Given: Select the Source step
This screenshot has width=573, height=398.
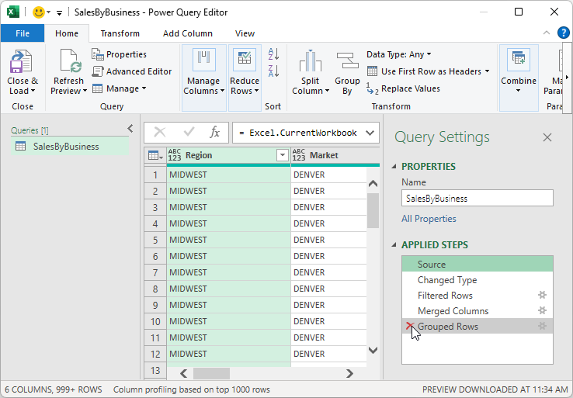Looking at the screenshot, I should pyautogui.click(x=477, y=264).
